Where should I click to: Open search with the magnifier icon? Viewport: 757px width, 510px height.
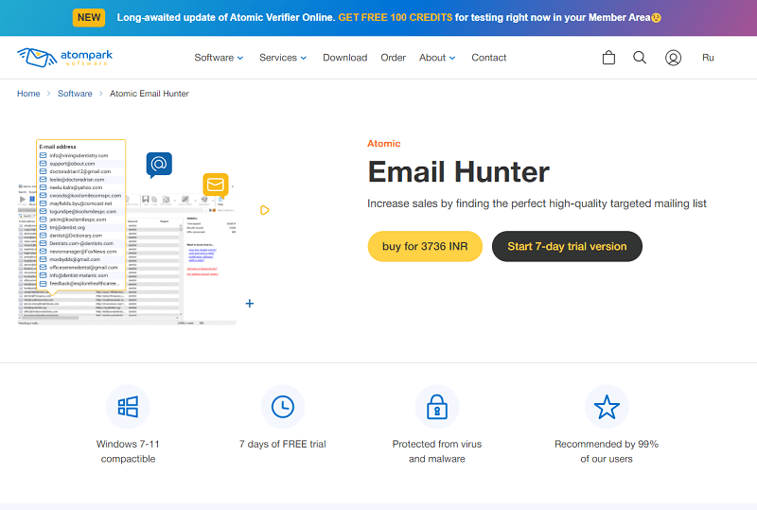tap(640, 58)
